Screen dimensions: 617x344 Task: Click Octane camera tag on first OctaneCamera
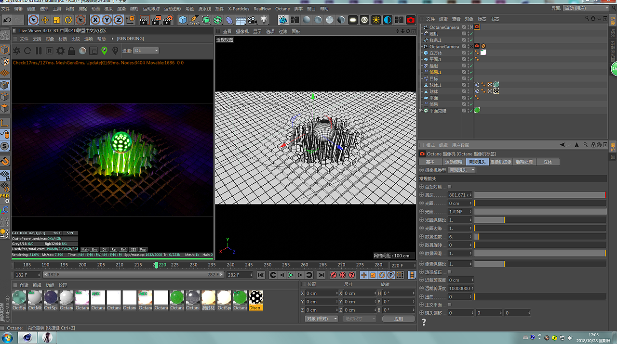pos(477,27)
